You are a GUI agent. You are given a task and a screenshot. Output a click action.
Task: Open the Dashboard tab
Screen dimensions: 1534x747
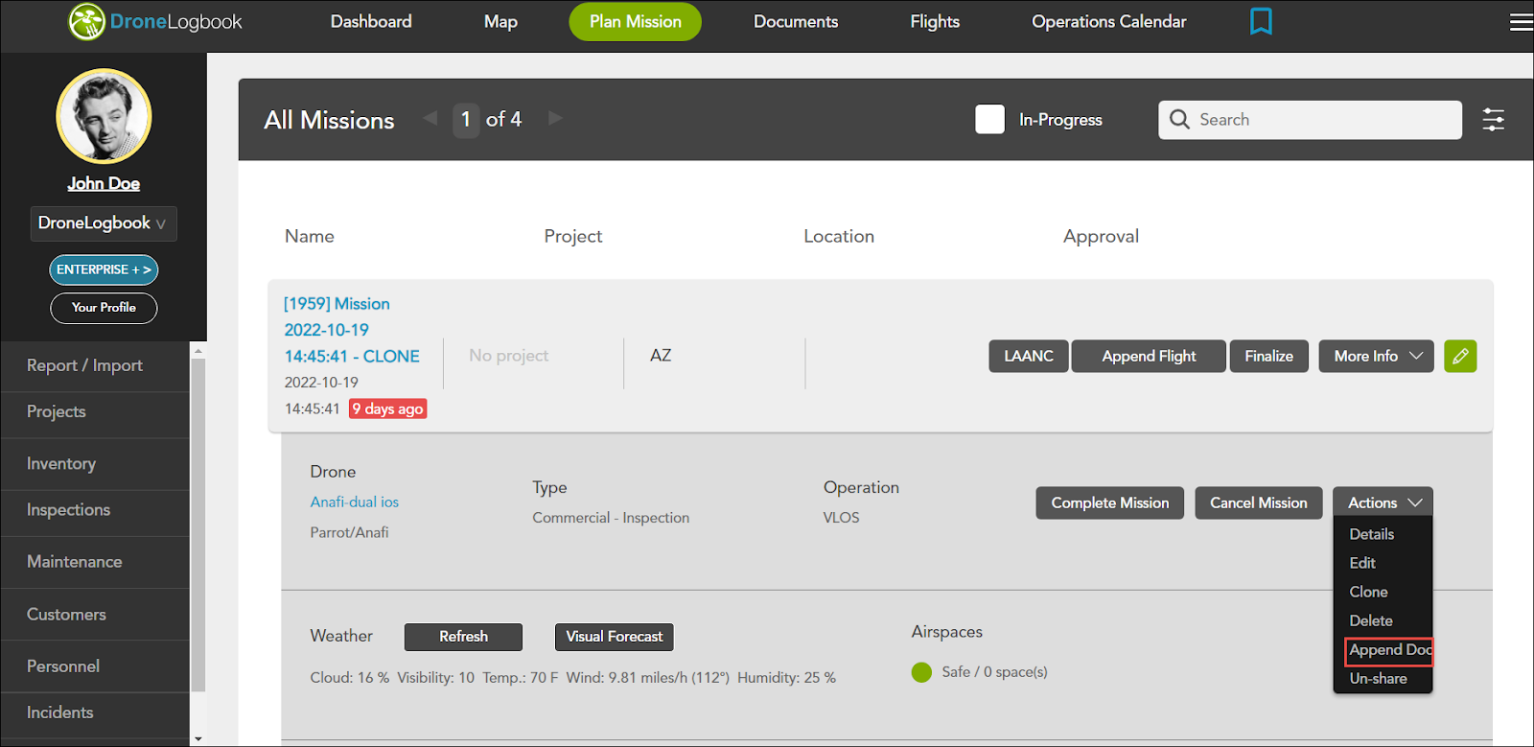tap(371, 21)
